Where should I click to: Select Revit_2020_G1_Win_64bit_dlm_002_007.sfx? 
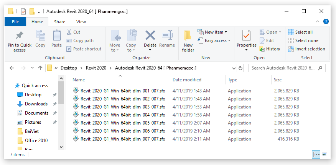point(123,99)
